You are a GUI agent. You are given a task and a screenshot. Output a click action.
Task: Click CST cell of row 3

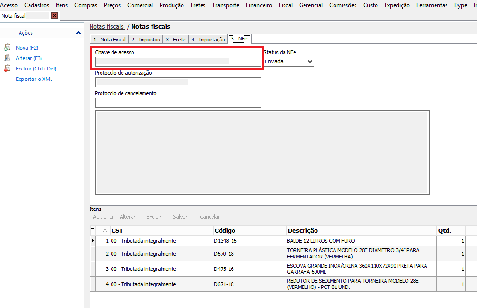[x=162, y=269]
